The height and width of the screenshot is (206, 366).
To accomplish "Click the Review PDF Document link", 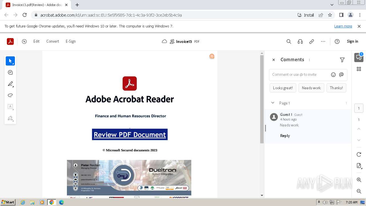I will point(130,134).
